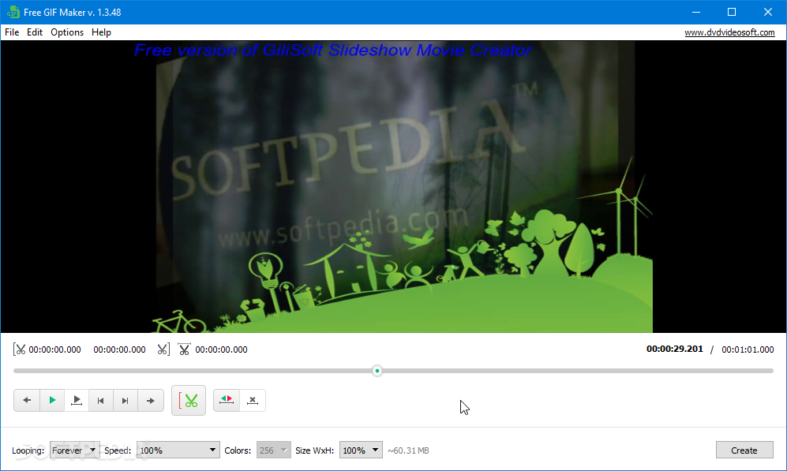This screenshot has width=787, height=471.
Task: Start selection with the green scissors button
Action: [189, 400]
